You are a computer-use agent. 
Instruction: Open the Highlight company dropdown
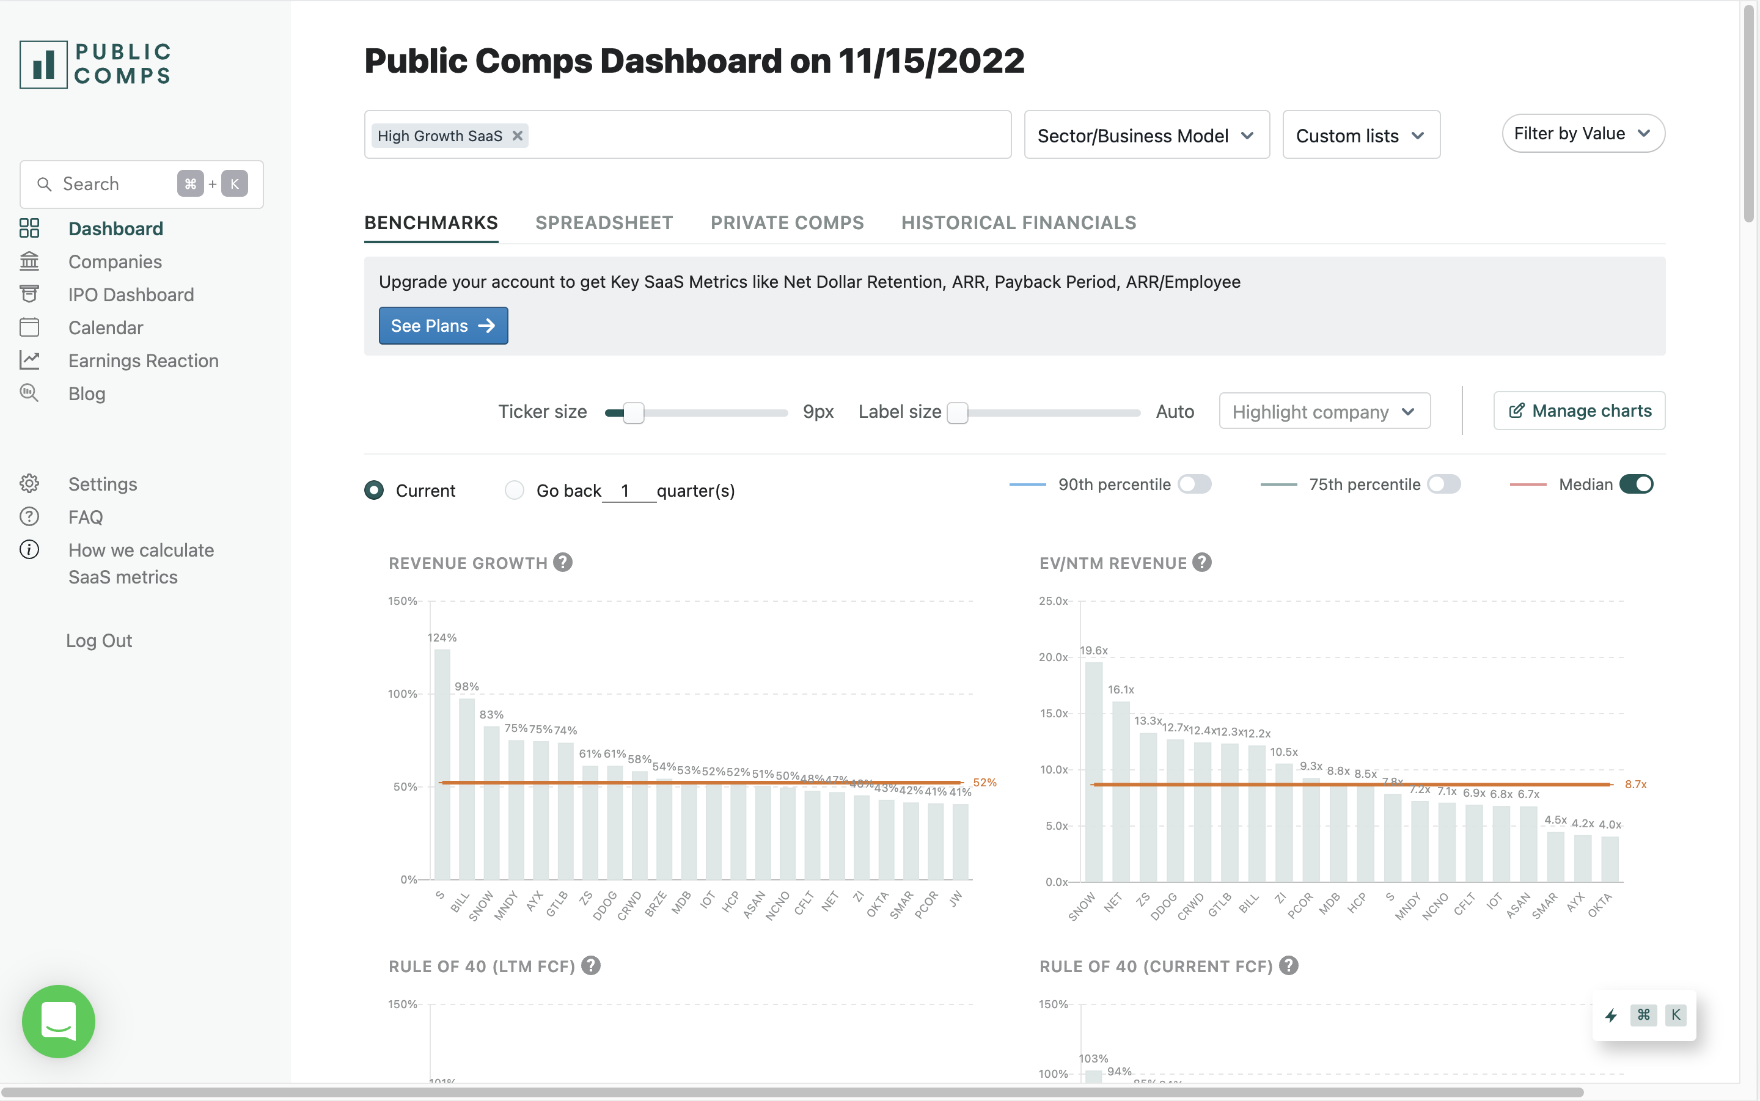point(1324,412)
